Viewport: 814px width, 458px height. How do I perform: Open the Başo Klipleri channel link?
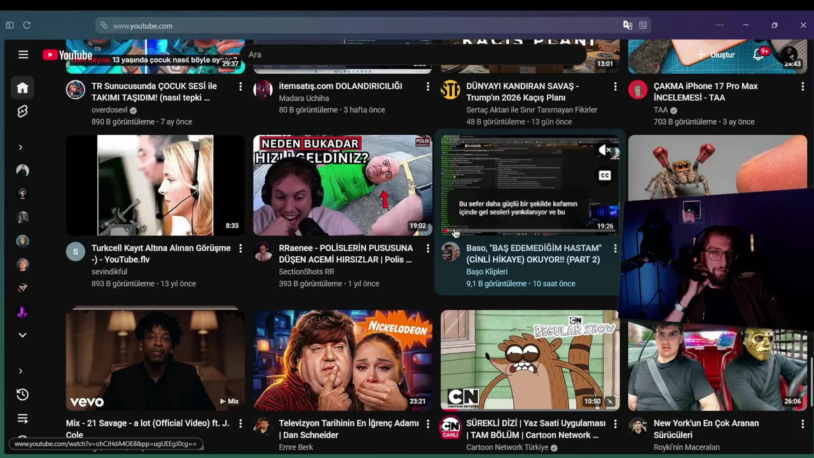(x=486, y=272)
